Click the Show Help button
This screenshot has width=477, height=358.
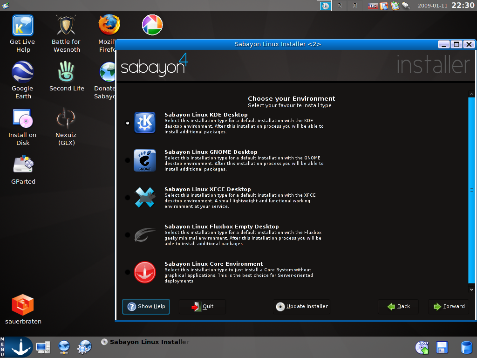coord(146,307)
